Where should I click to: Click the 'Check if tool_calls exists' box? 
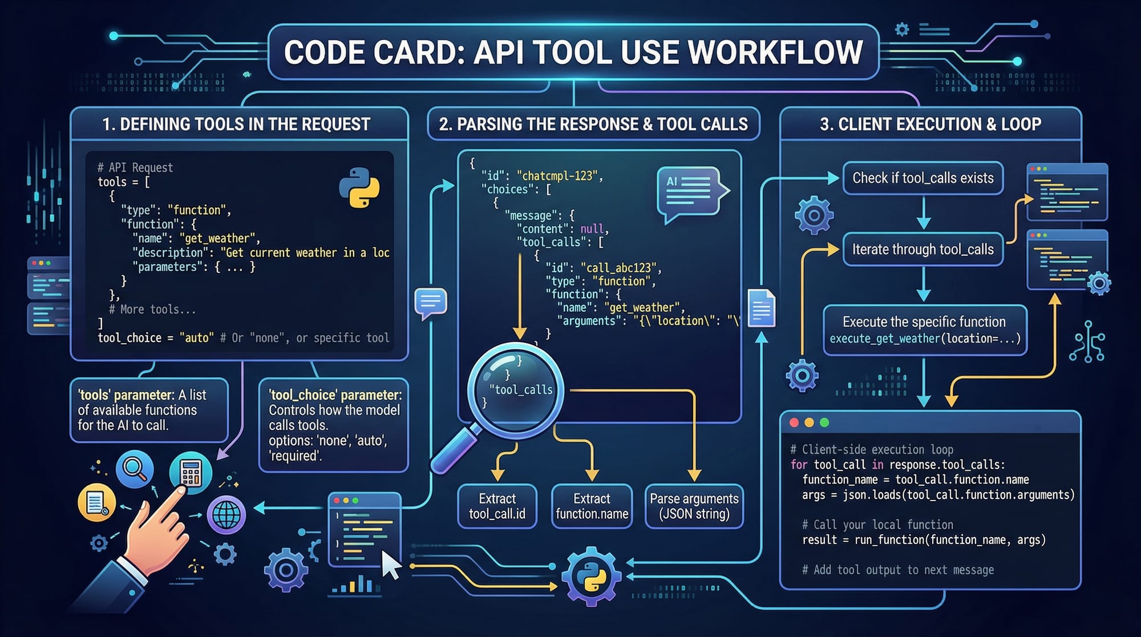pos(922,178)
